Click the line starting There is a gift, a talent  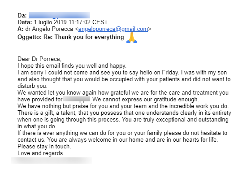124,113
